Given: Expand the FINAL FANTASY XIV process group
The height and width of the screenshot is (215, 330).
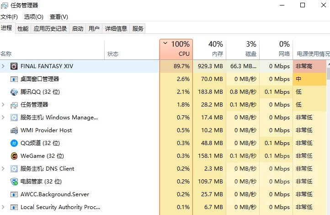Looking at the screenshot, I should (3, 66).
